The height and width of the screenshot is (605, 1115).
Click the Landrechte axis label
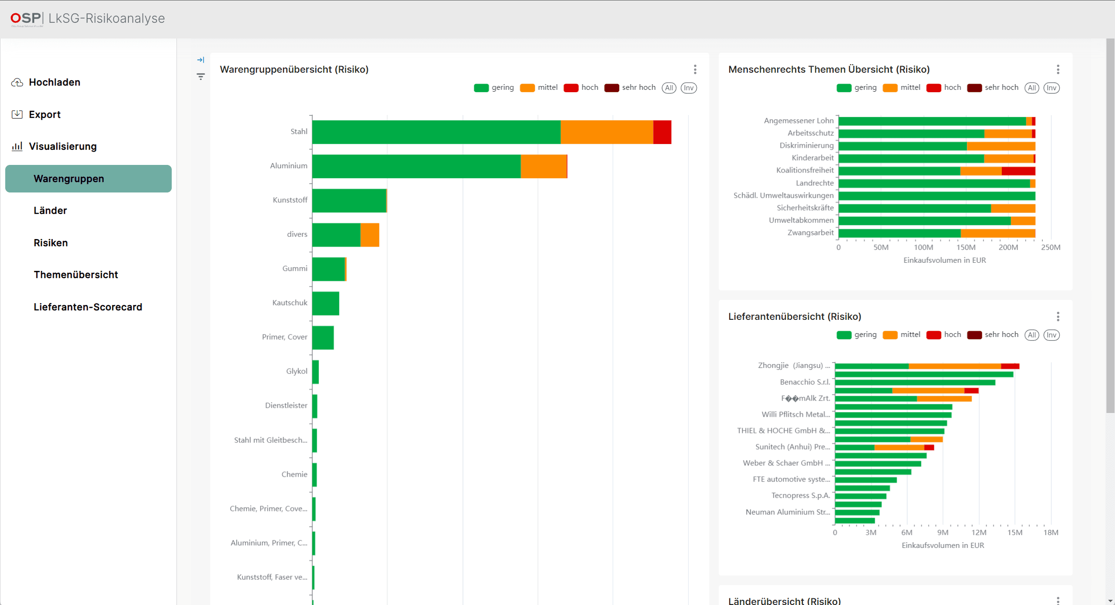[x=815, y=183]
